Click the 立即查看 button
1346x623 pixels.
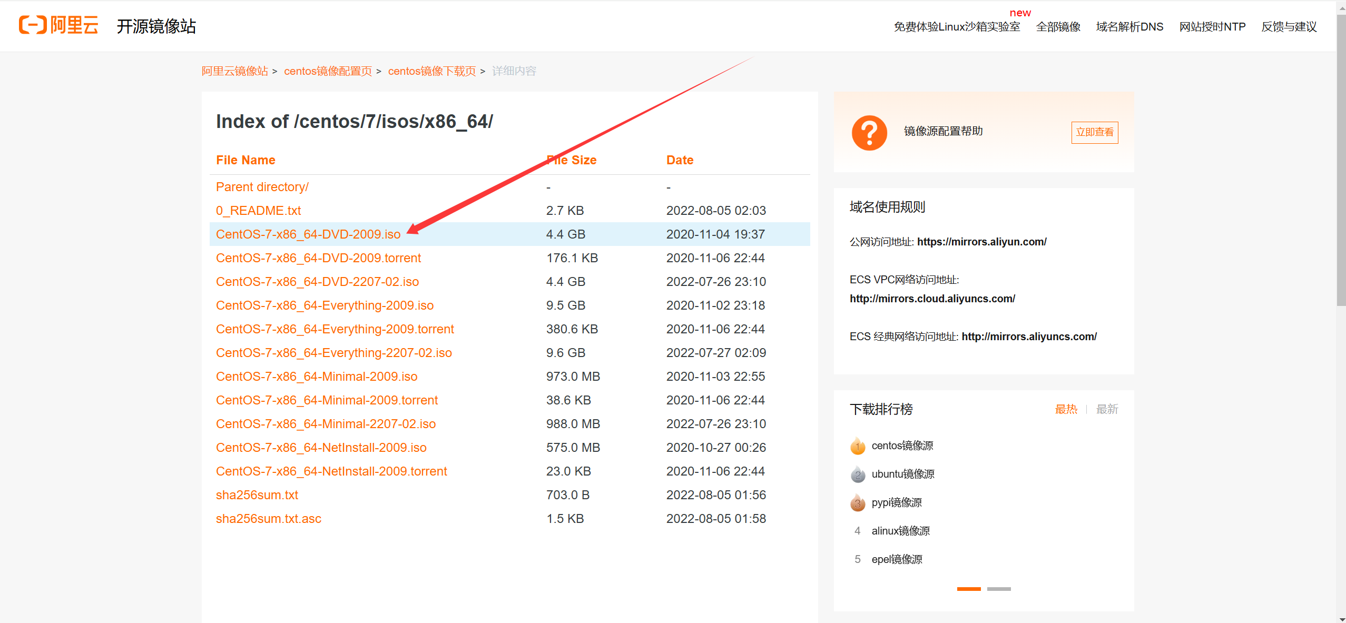(x=1095, y=132)
